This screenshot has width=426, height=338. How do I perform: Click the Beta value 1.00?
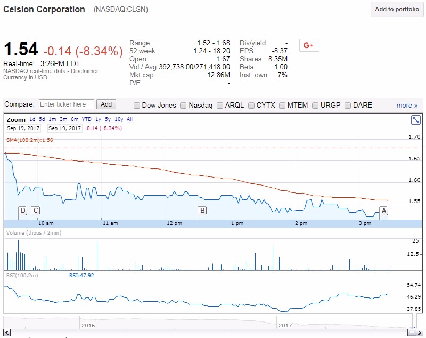281,67
